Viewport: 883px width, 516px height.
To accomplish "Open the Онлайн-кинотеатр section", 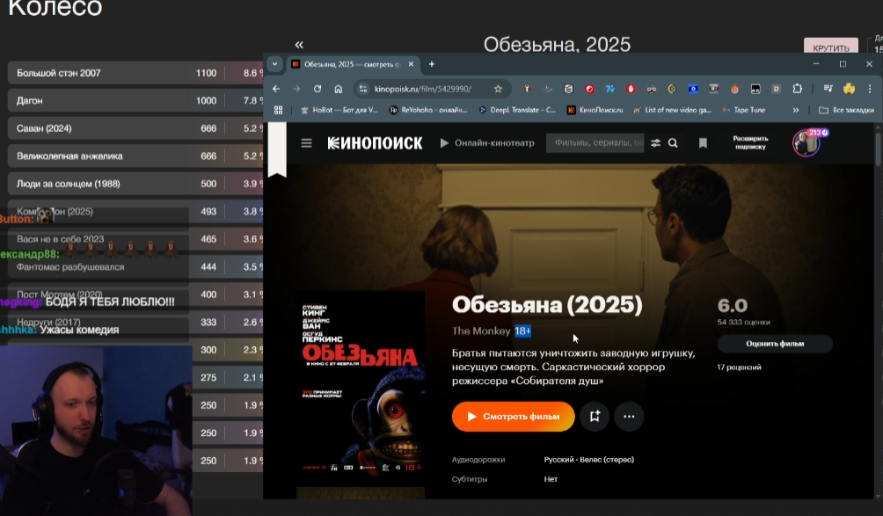I will [x=487, y=143].
